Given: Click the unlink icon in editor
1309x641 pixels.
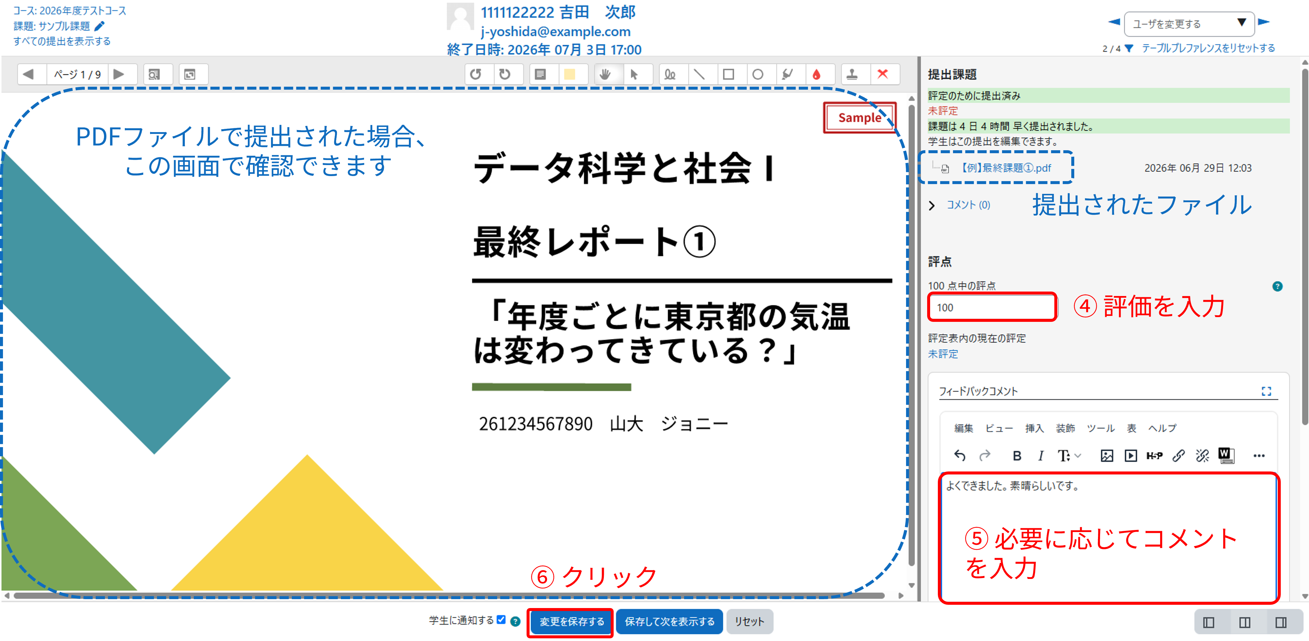Looking at the screenshot, I should tap(1202, 456).
